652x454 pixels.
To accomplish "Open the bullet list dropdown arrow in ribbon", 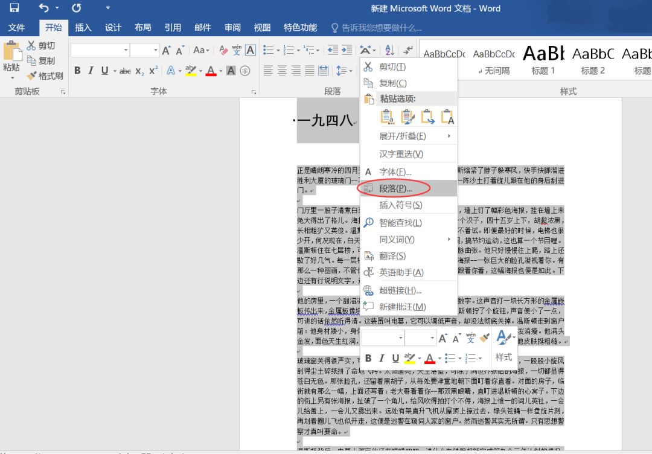I will (278, 51).
